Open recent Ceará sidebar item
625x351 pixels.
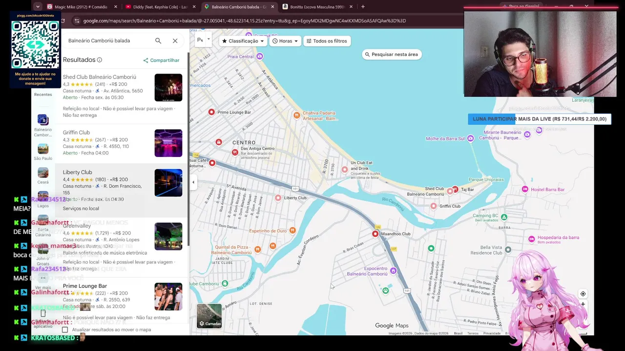click(43, 175)
